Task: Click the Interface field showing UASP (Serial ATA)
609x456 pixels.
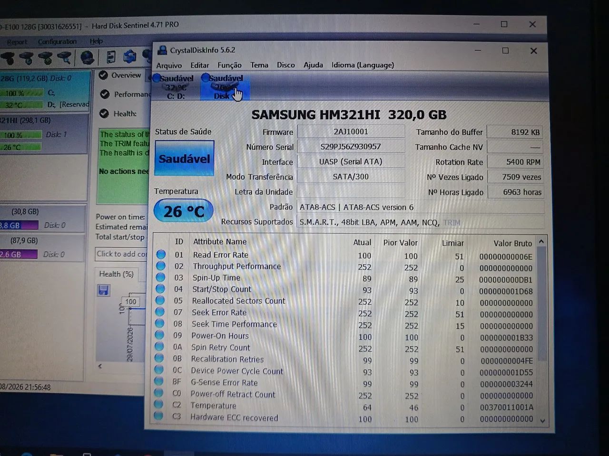Action: [351, 161]
